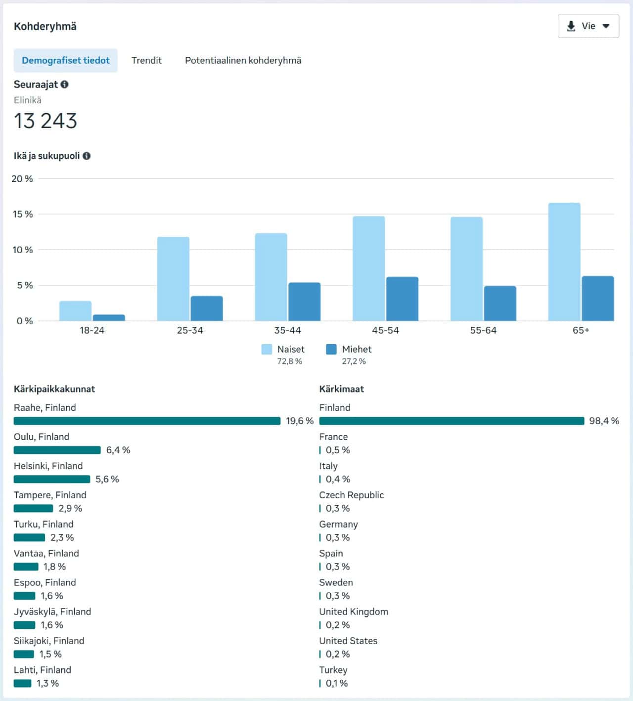Click the Naiset light blue legend swatch

tap(267, 349)
